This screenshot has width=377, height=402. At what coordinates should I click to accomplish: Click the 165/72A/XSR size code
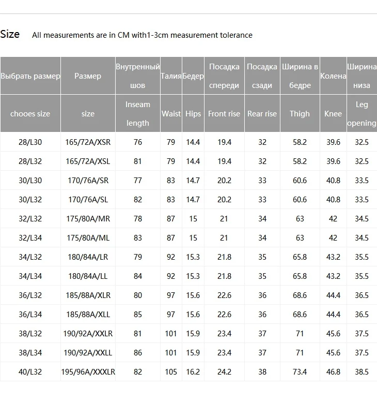tap(88, 142)
